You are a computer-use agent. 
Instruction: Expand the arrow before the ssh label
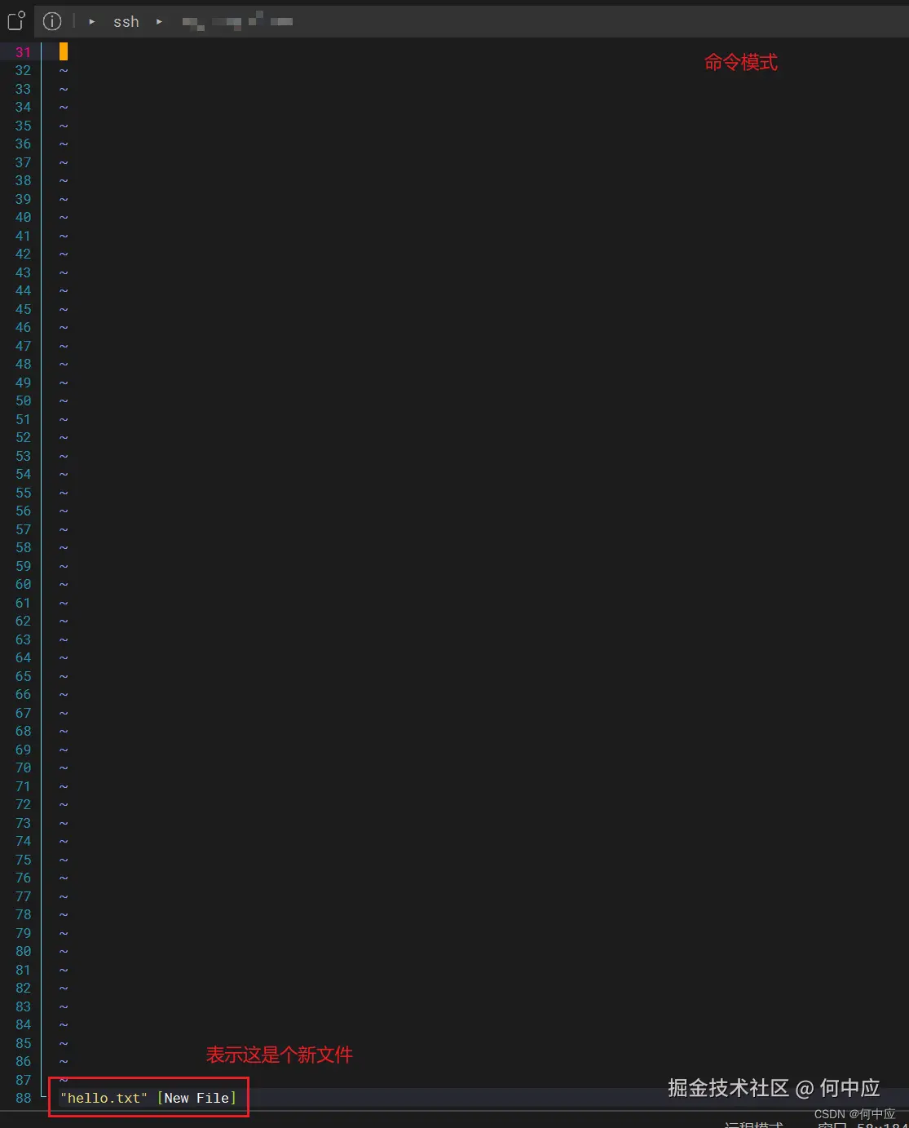(92, 22)
